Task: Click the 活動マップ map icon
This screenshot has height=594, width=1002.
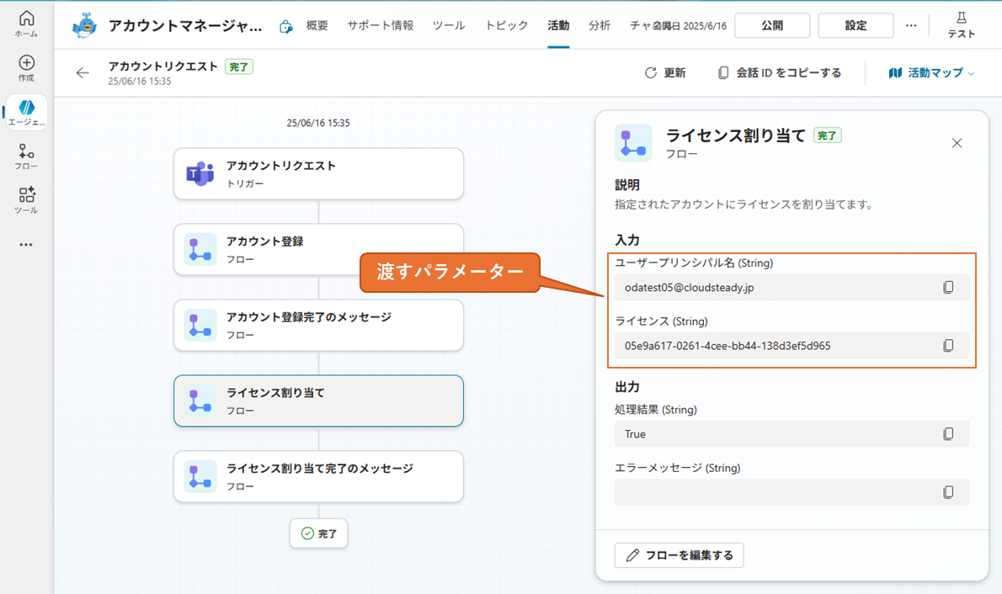Action: pos(895,73)
